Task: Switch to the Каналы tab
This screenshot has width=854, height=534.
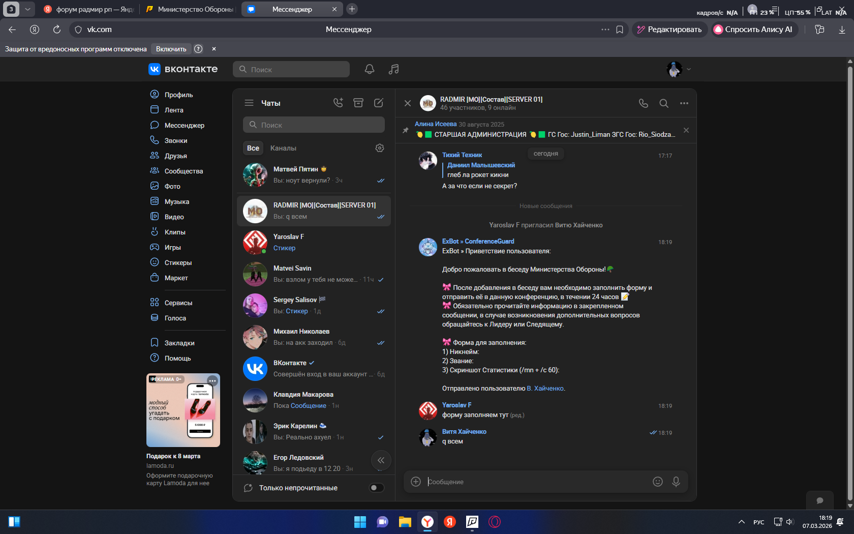Action: click(x=283, y=148)
